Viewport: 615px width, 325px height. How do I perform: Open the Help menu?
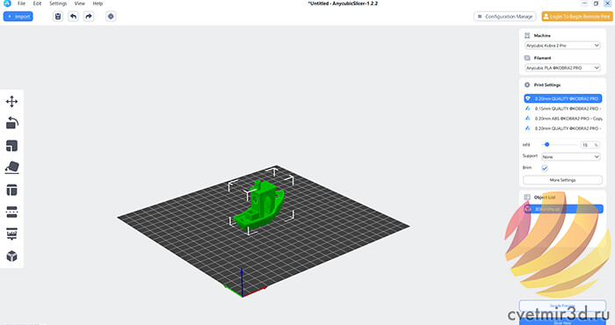[x=98, y=4]
